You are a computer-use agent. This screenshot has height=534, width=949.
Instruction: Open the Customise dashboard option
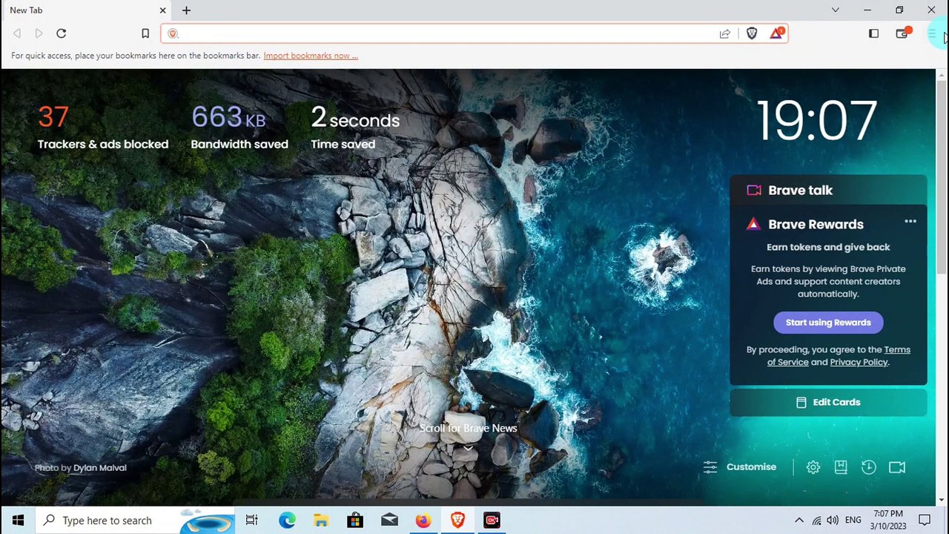click(740, 467)
